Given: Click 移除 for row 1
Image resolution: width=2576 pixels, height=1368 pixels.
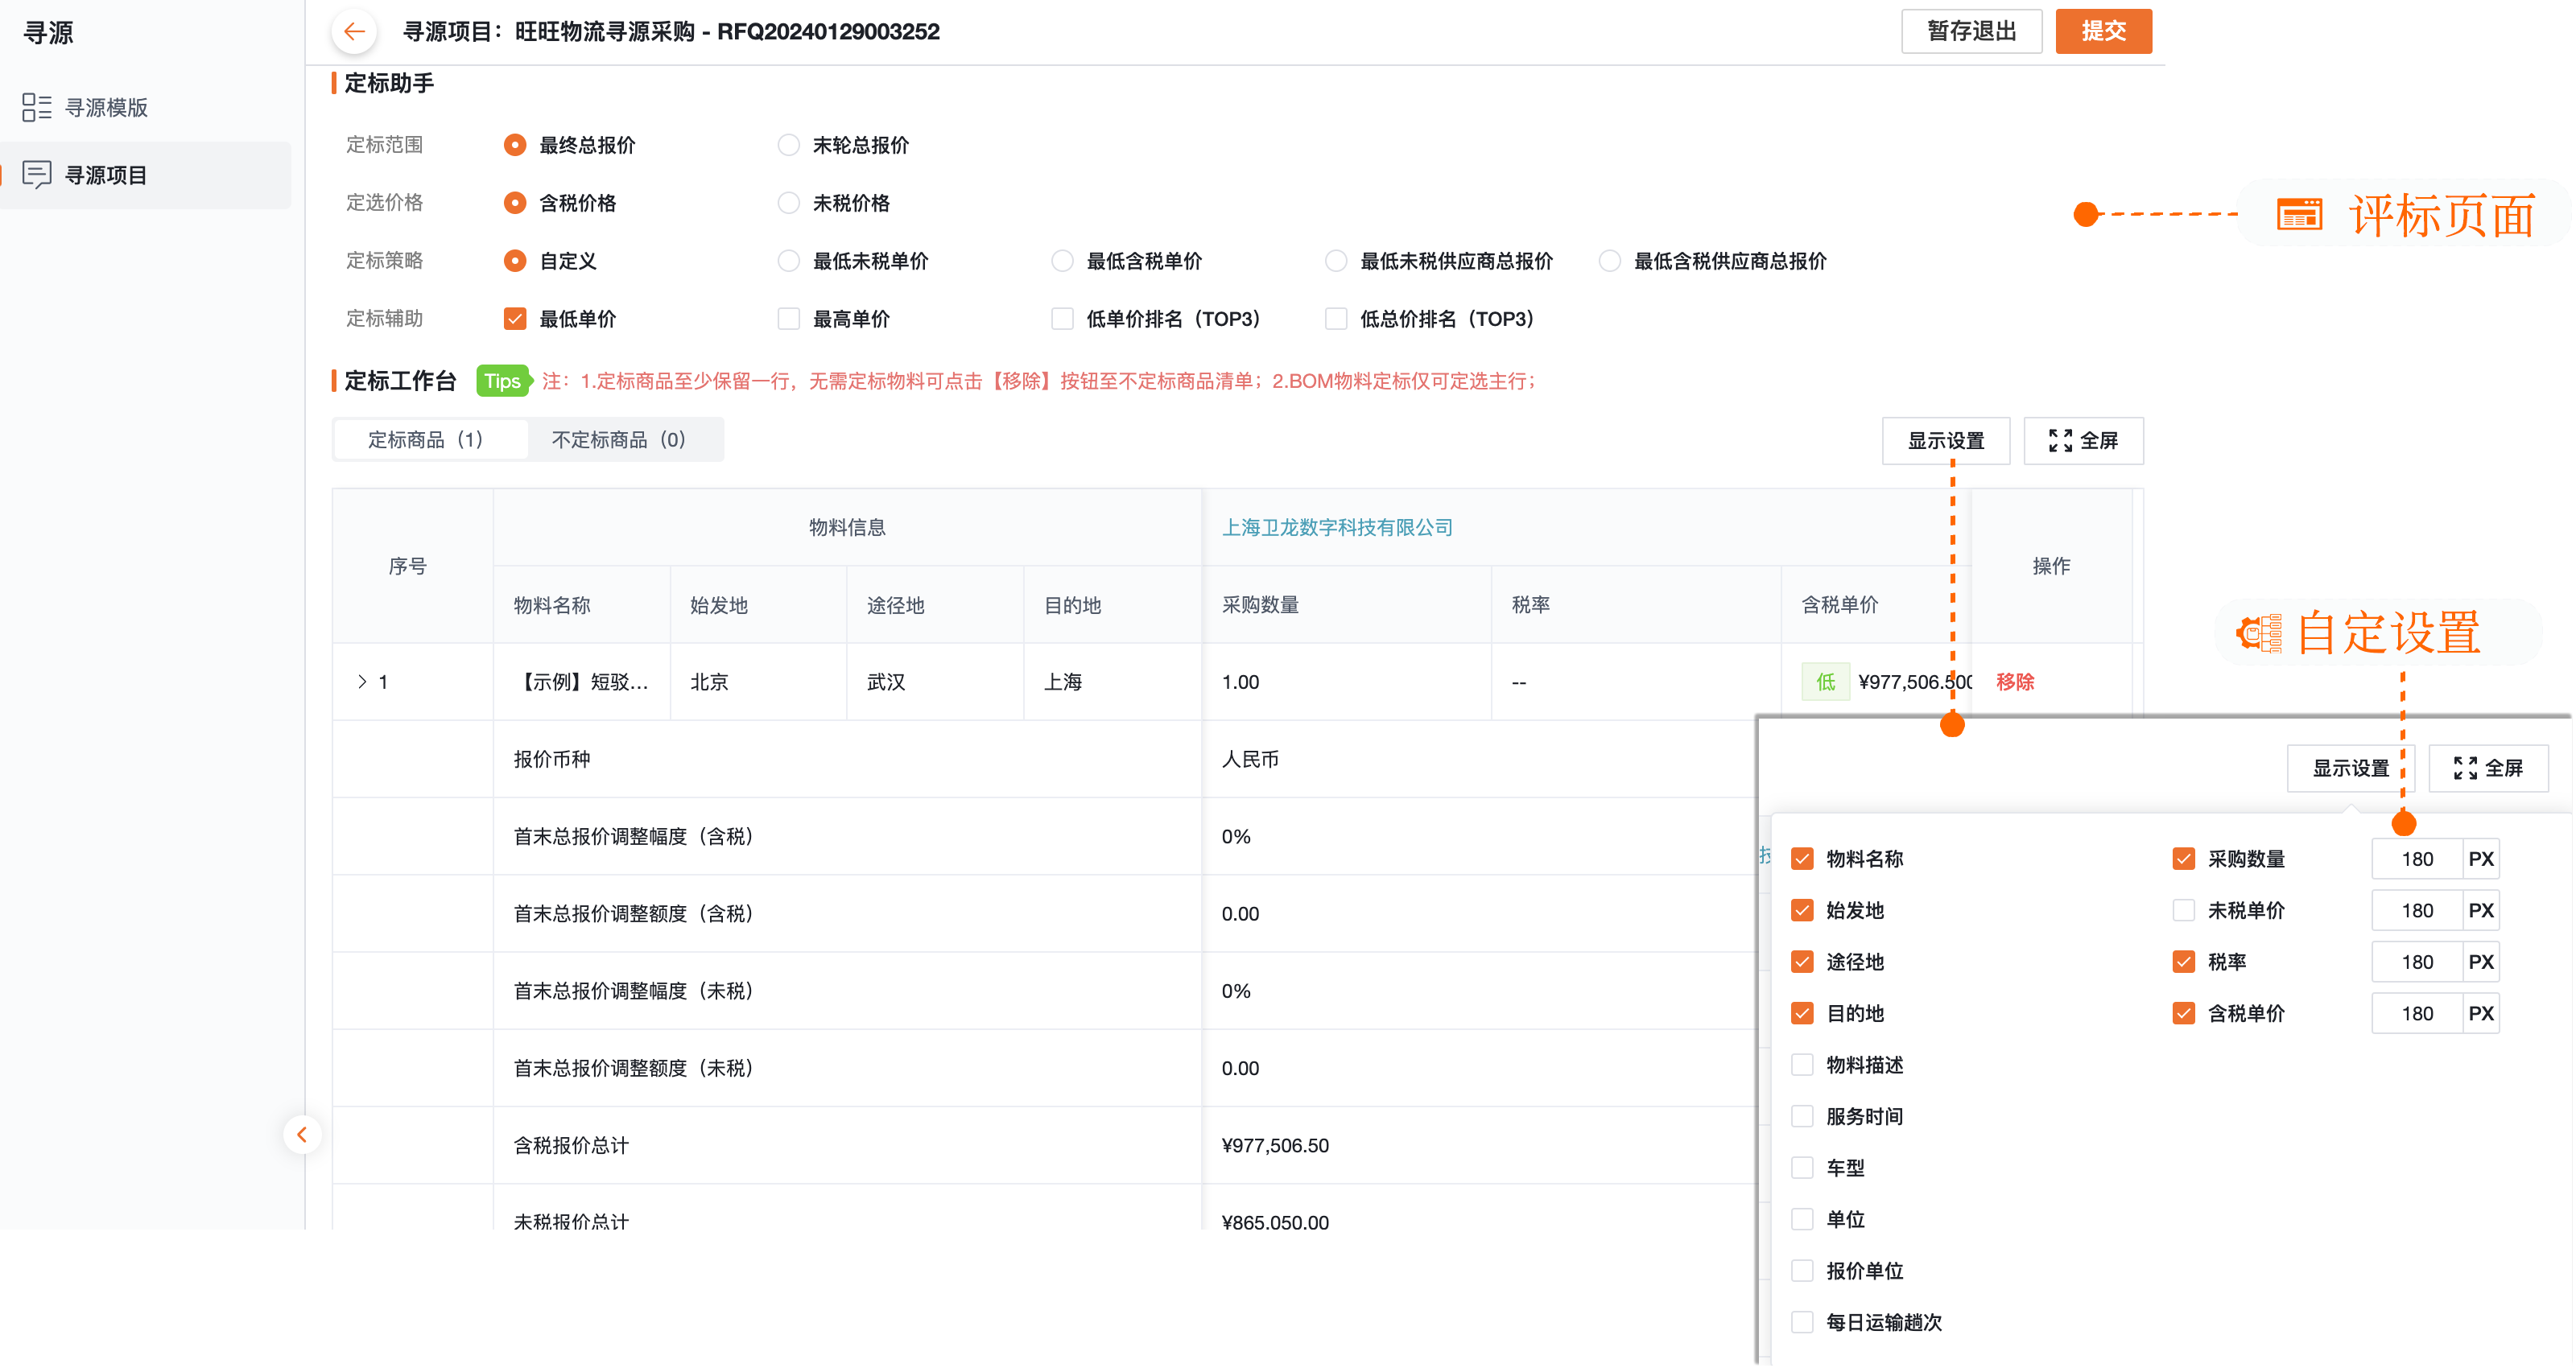Looking at the screenshot, I should (x=2015, y=682).
